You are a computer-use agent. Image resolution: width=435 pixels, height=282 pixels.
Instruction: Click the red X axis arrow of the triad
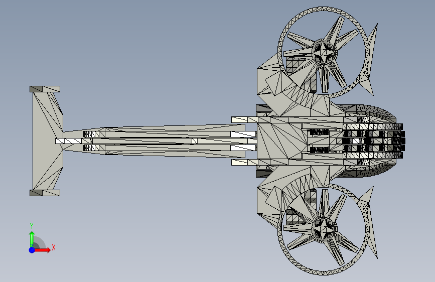pos(43,250)
